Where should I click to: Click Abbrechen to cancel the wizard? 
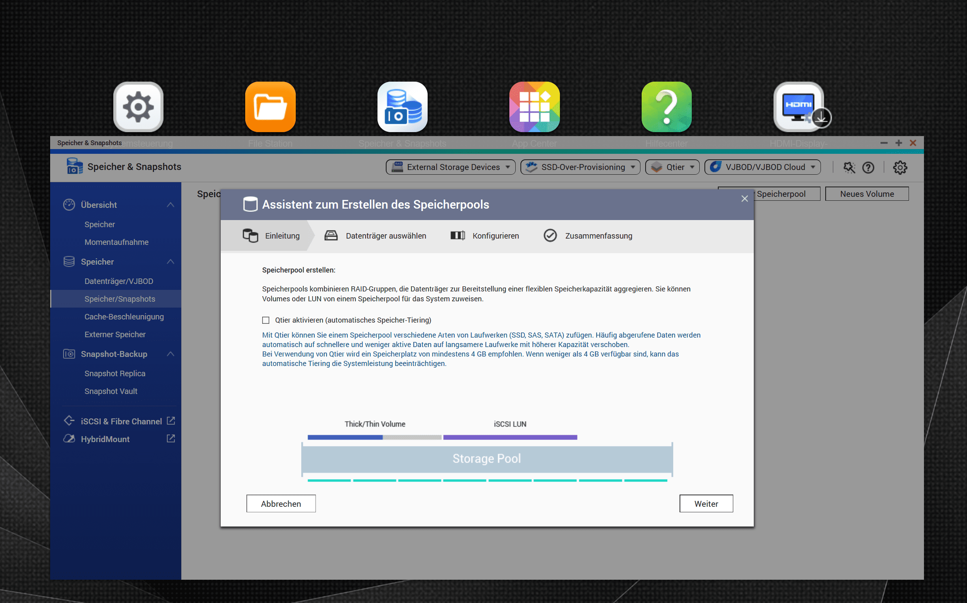pyautogui.click(x=281, y=504)
